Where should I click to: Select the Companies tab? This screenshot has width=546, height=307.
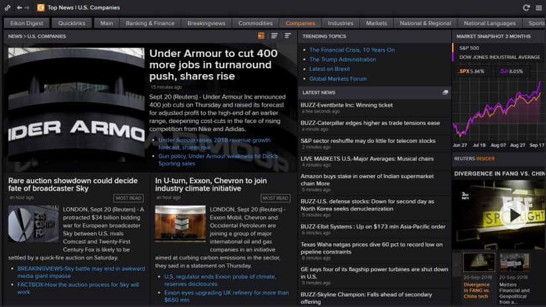point(300,23)
